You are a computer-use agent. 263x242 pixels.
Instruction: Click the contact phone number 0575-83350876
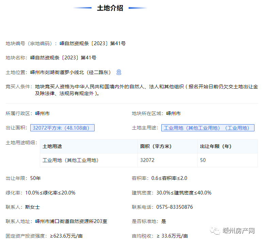click(175, 207)
